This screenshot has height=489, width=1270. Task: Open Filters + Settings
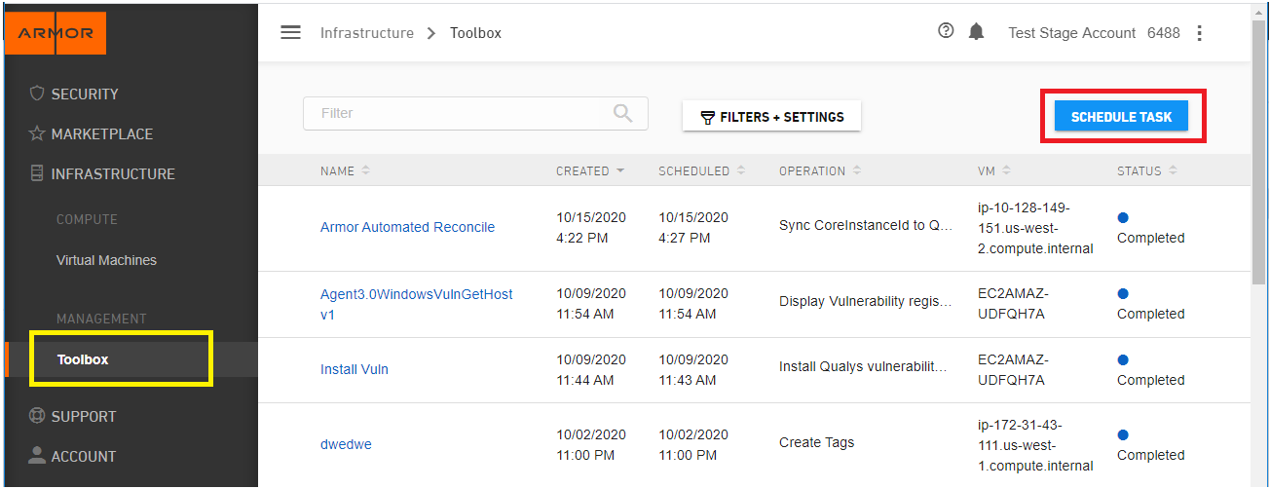click(x=772, y=117)
